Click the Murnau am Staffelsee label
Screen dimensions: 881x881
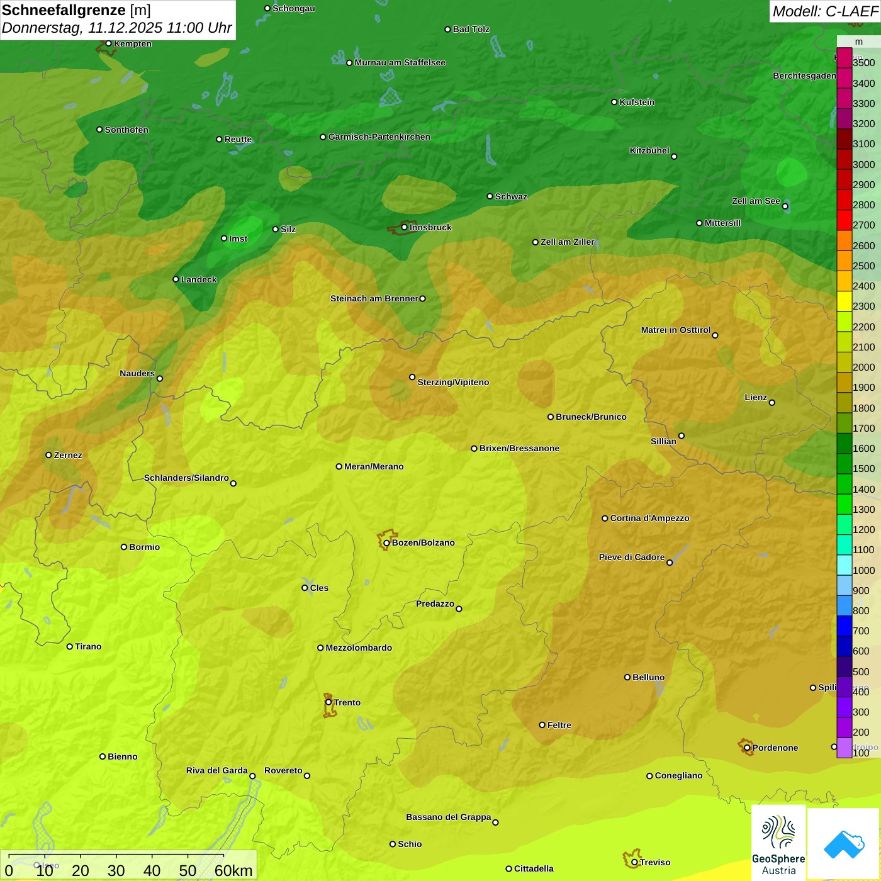coord(400,62)
